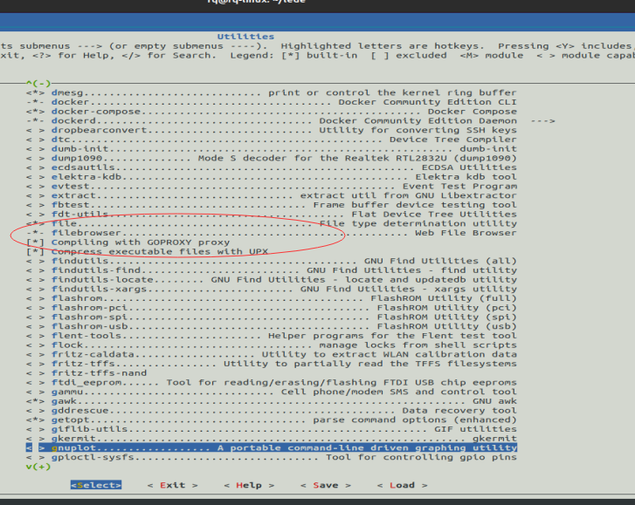Toggle the 'Compiling with GOPROXY proxy' checkbox
This screenshot has height=505, width=635.
pos(35,242)
